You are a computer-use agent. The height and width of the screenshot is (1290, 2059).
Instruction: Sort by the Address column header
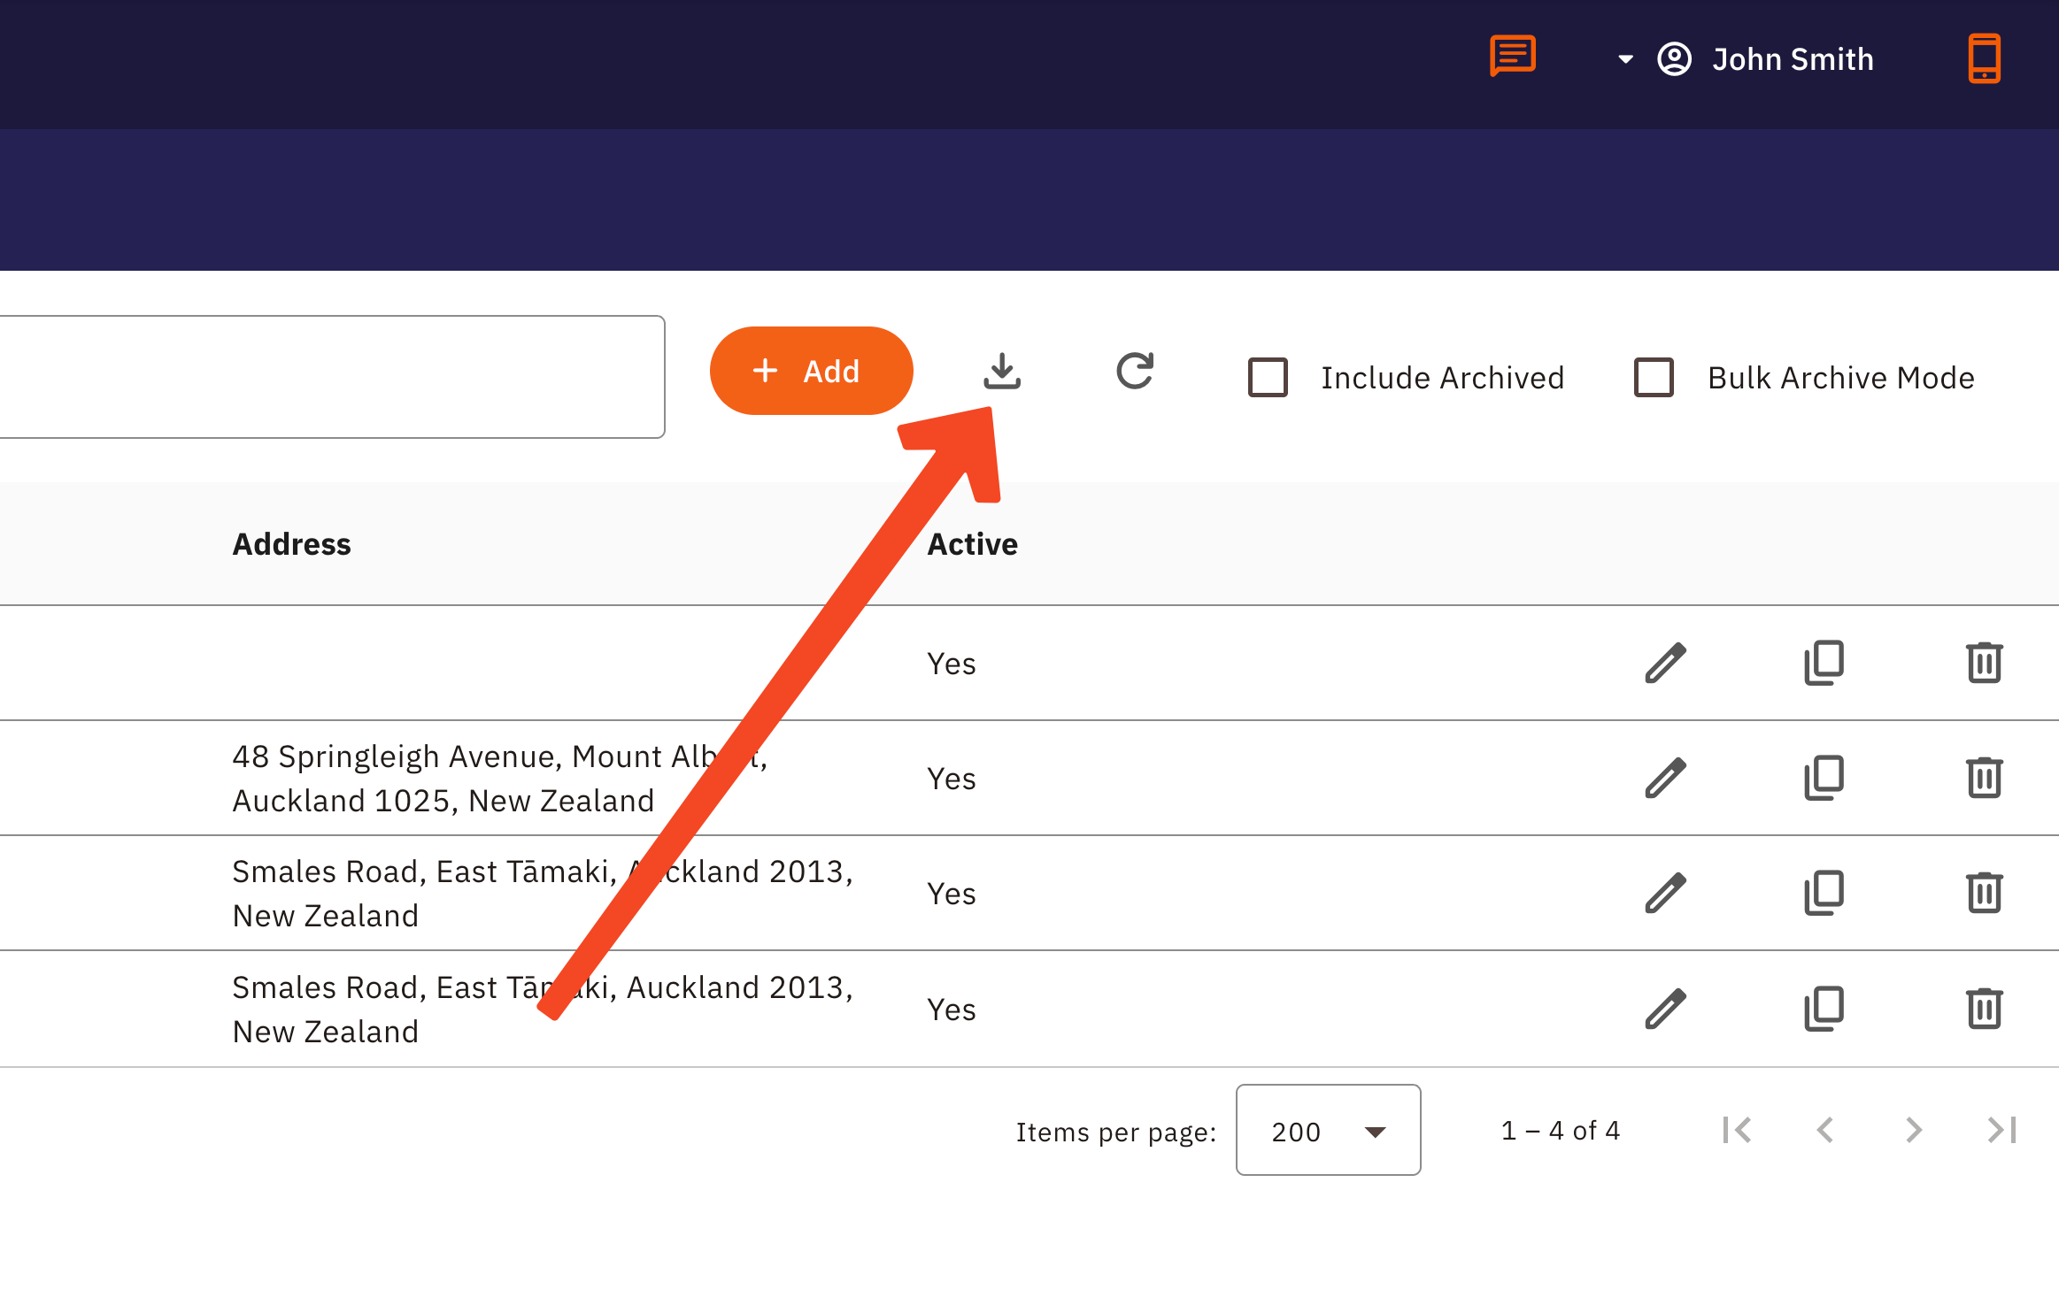coord(291,544)
